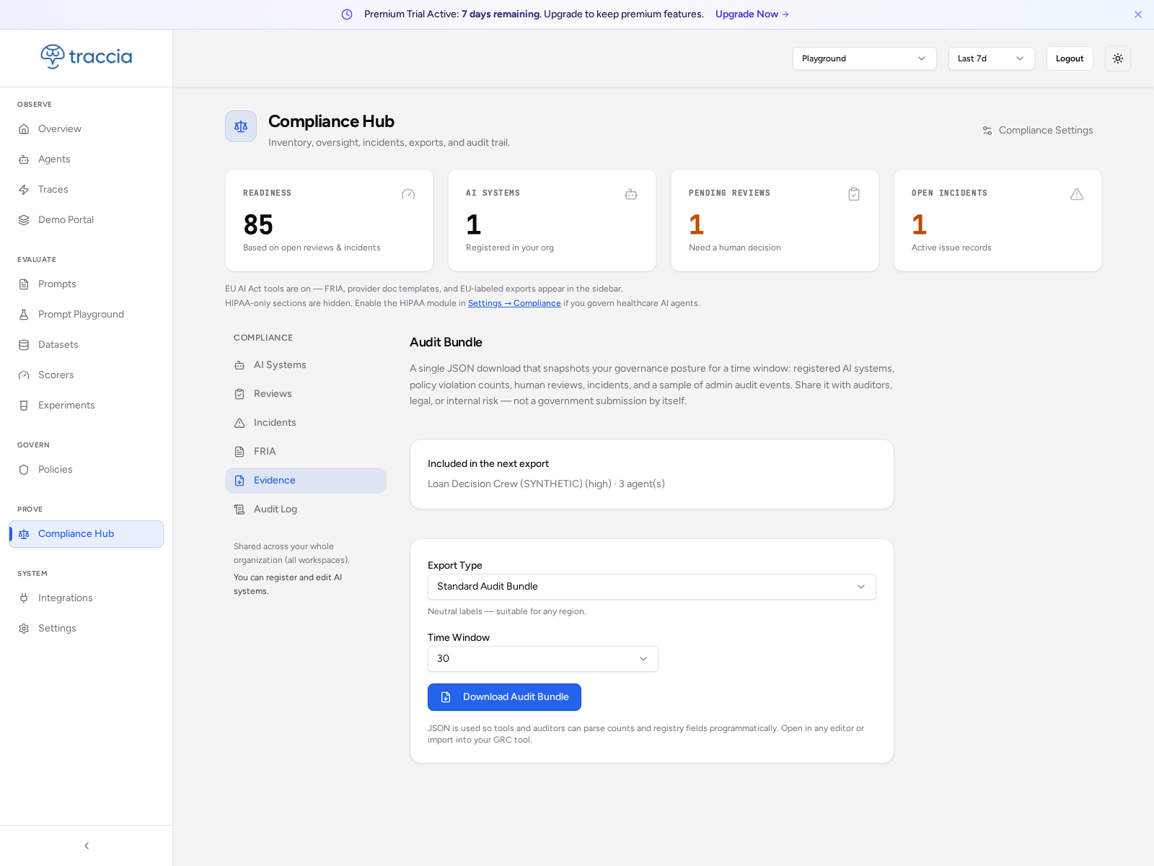
Task: Click the Compliance Hub scales header icon
Action: (x=241, y=126)
